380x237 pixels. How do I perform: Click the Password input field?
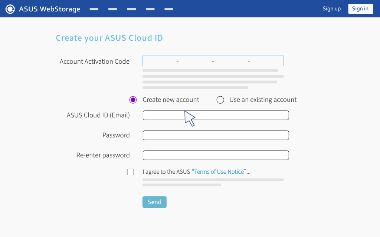click(x=216, y=135)
